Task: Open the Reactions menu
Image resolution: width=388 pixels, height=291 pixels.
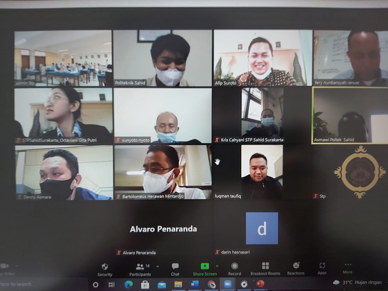Action: (x=296, y=269)
